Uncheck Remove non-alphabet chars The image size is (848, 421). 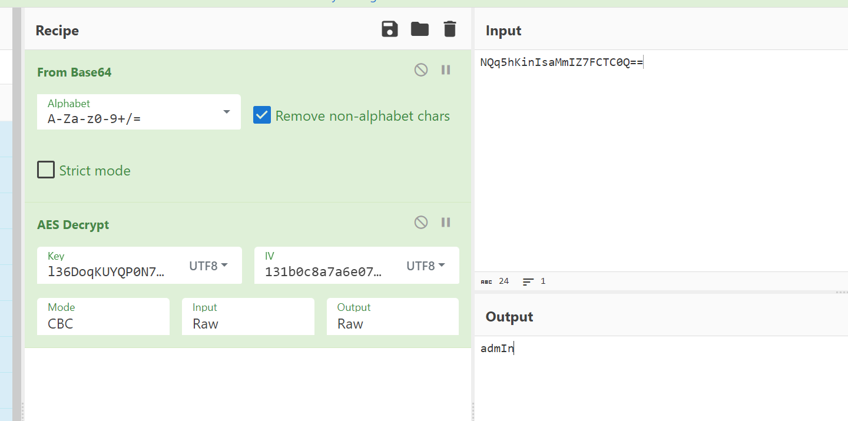[x=262, y=115]
